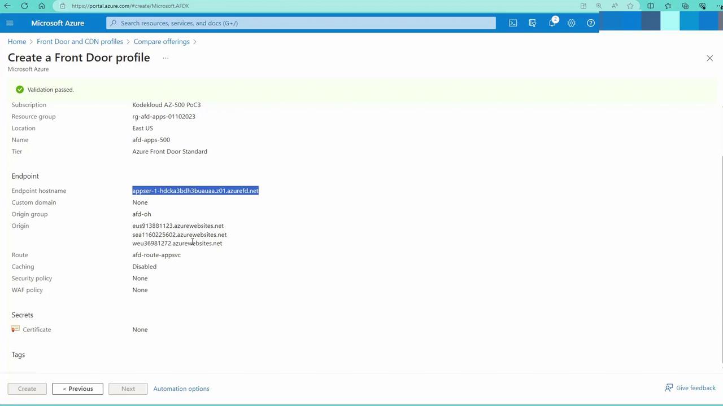
Task: Start Read Aloud in the address bar
Action: 615,6
